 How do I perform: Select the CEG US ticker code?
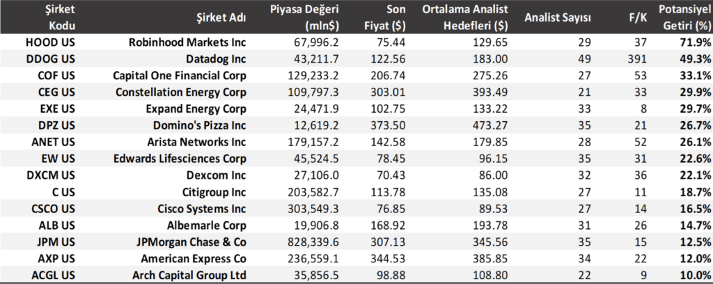(x=49, y=92)
